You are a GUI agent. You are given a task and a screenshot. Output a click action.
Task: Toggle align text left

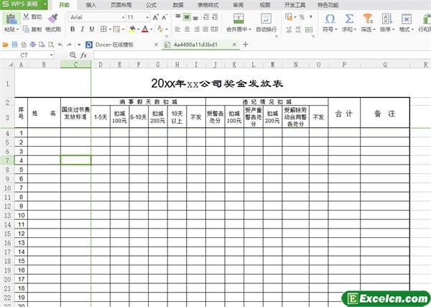178,29
